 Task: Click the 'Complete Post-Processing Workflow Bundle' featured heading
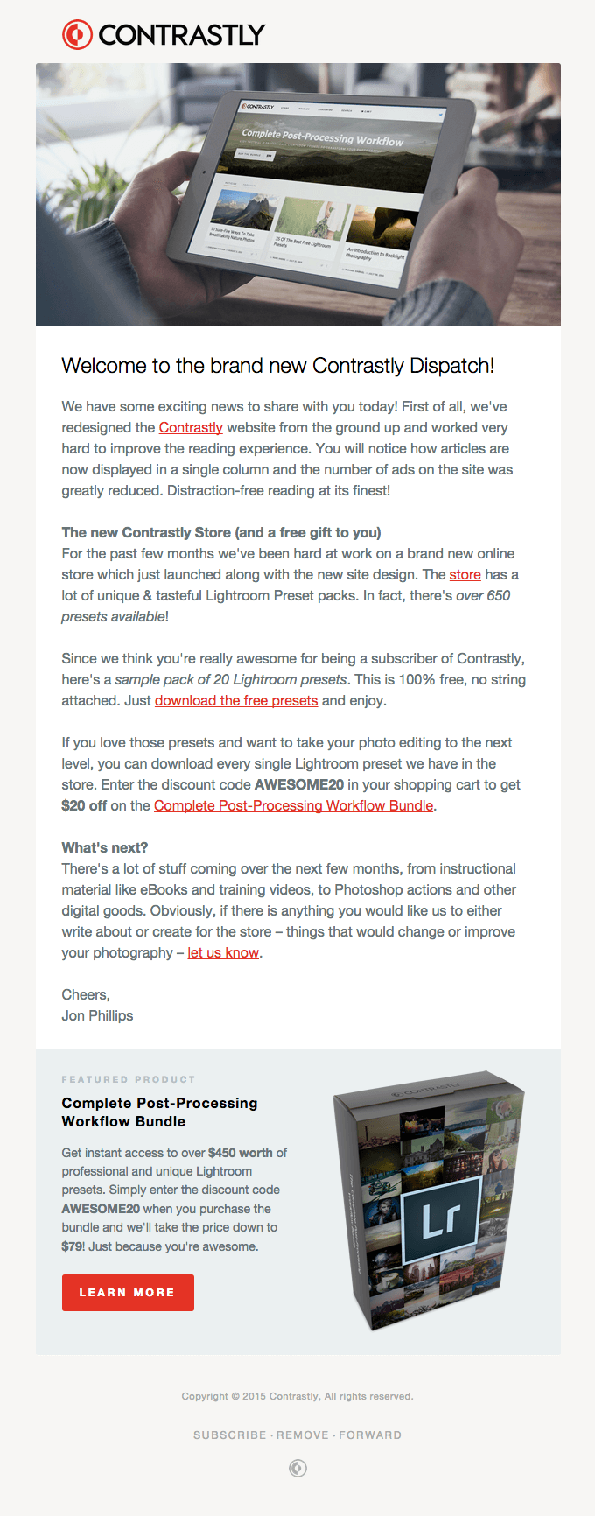[160, 1112]
